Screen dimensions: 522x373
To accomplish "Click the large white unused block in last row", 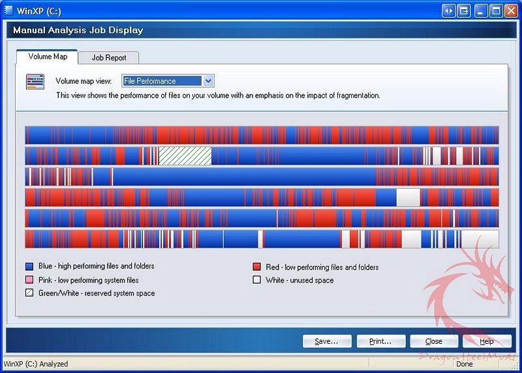I will click(x=480, y=239).
